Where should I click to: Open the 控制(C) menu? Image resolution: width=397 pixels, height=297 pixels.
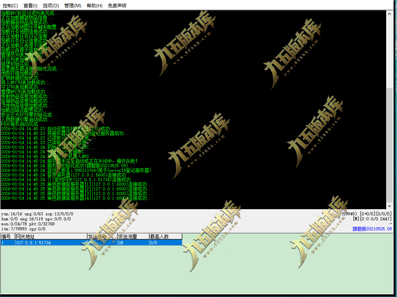coord(10,5)
